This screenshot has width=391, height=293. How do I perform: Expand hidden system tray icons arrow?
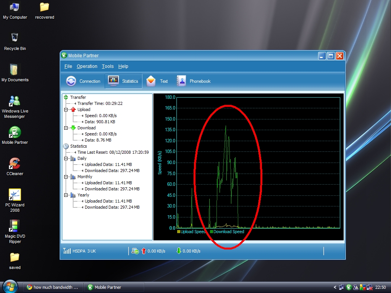pos(335,287)
